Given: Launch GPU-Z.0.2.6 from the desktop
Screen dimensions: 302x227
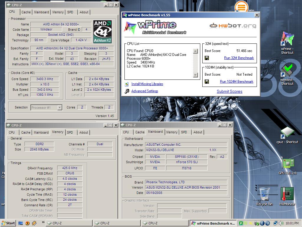Looking at the screenshot, I should pos(287,166).
